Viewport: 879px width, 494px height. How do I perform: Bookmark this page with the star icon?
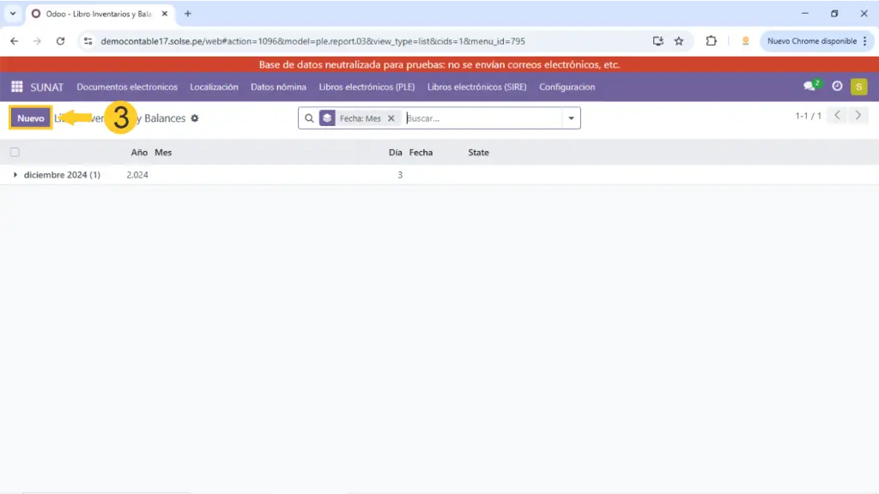coord(679,41)
